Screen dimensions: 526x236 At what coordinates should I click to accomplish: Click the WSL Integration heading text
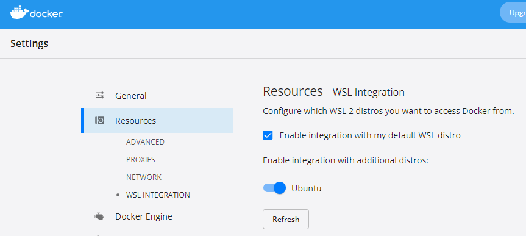[369, 92]
